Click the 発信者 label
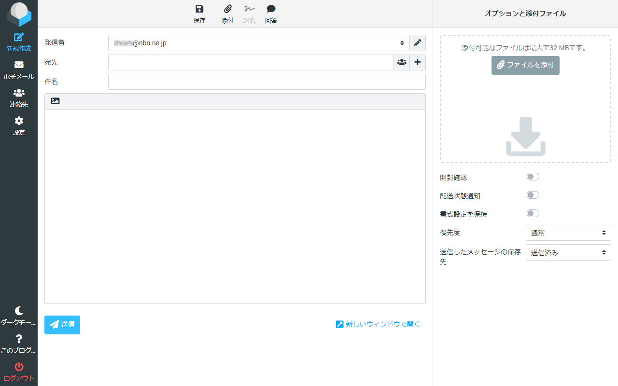The height and width of the screenshot is (386, 618). tap(55, 42)
